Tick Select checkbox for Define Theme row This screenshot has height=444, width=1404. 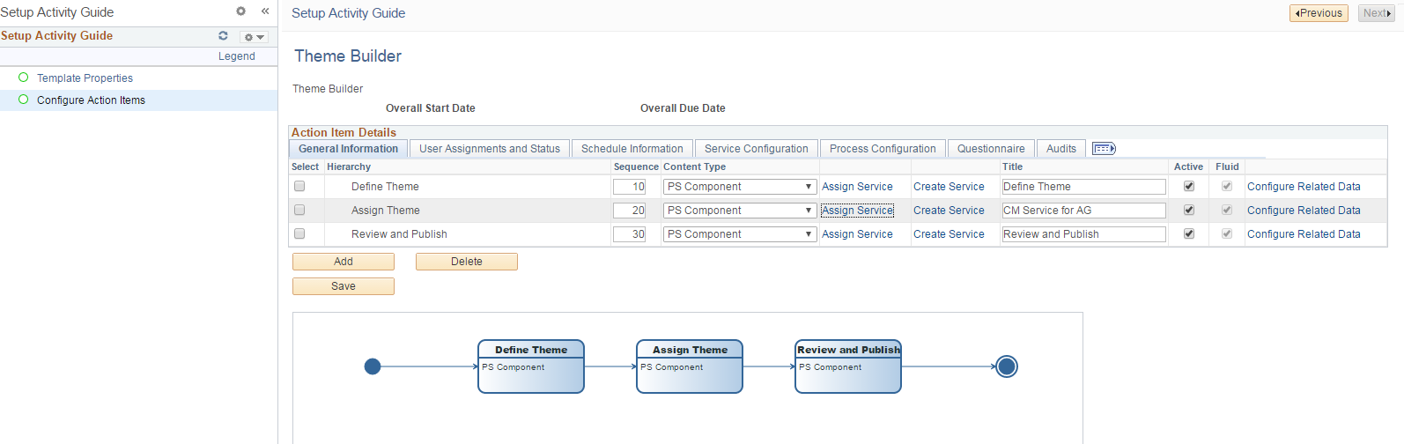pos(299,187)
